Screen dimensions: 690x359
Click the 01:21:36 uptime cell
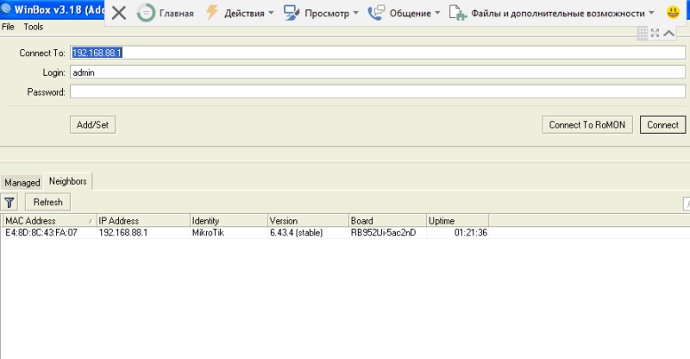[x=471, y=233]
